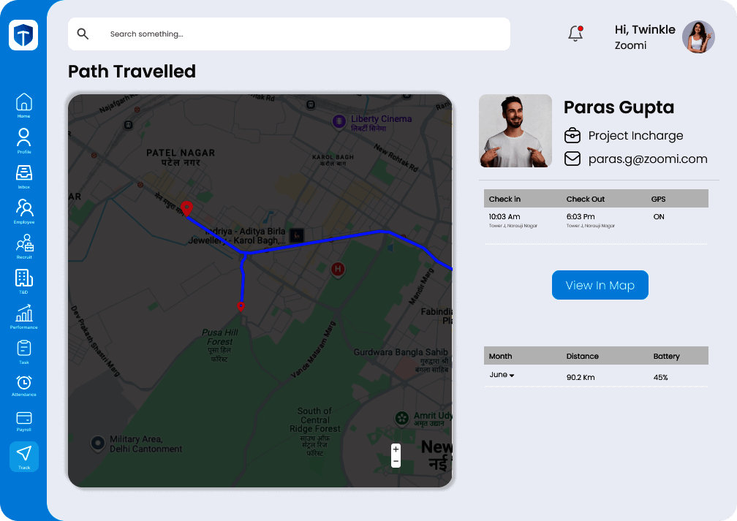Open the Attendance clock icon
Viewport: 737px width, 521px height.
[24, 383]
